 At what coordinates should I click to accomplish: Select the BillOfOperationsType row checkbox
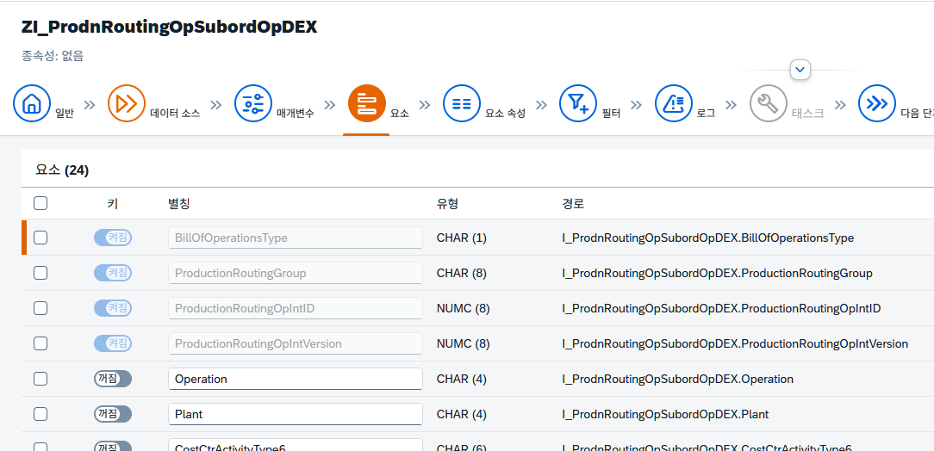(x=40, y=238)
